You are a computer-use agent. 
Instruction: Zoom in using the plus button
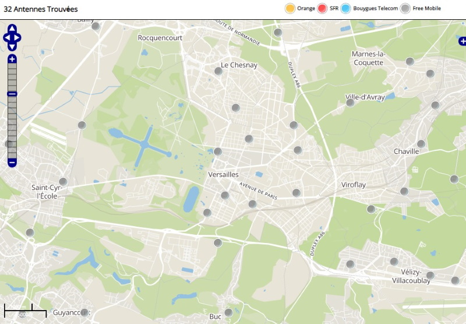tap(12, 59)
